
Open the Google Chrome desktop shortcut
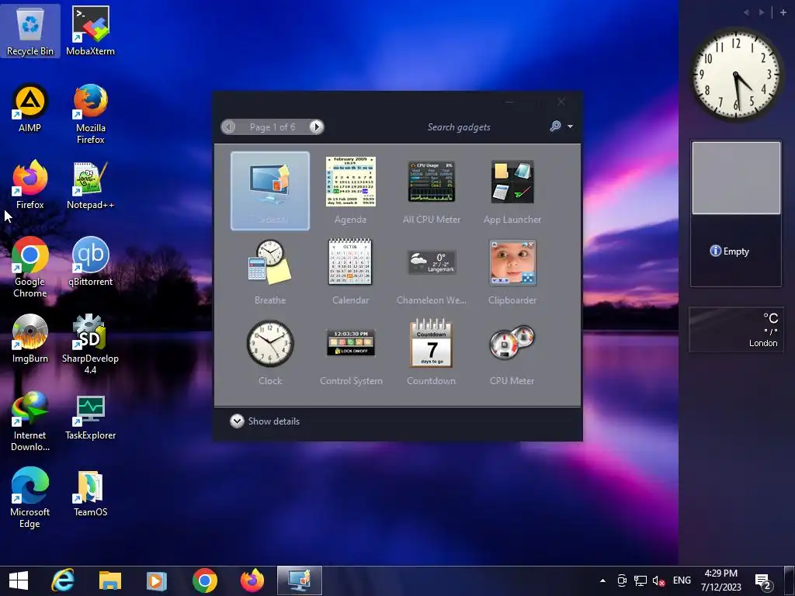point(30,267)
